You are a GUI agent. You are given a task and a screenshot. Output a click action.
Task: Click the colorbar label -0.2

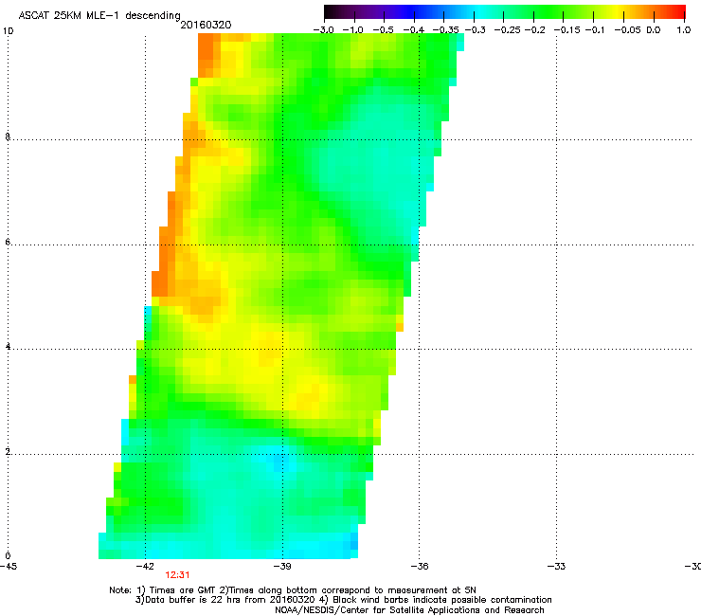534,30
